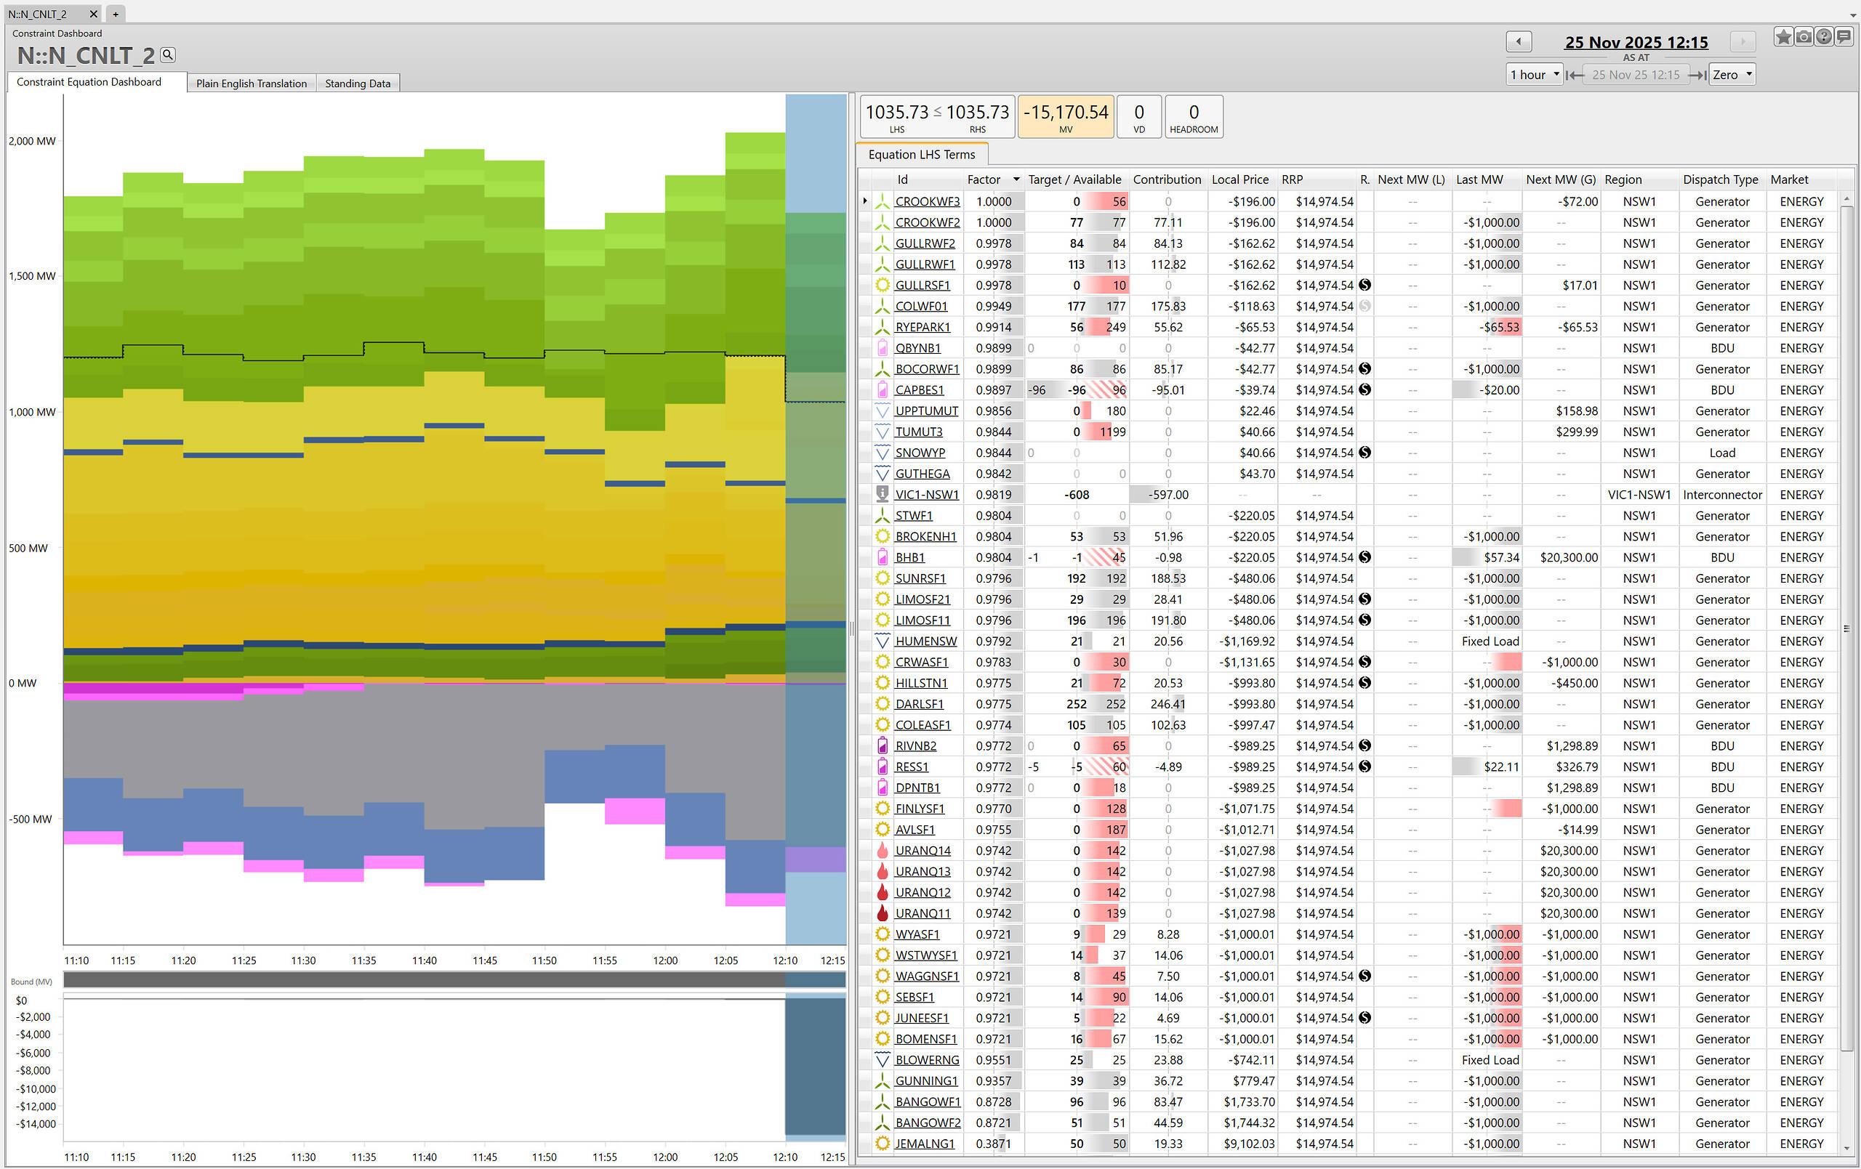The width and height of the screenshot is (1861, 1169).
Task: Open the VIC1-NSW1 interconnector link
Action: 926,495
